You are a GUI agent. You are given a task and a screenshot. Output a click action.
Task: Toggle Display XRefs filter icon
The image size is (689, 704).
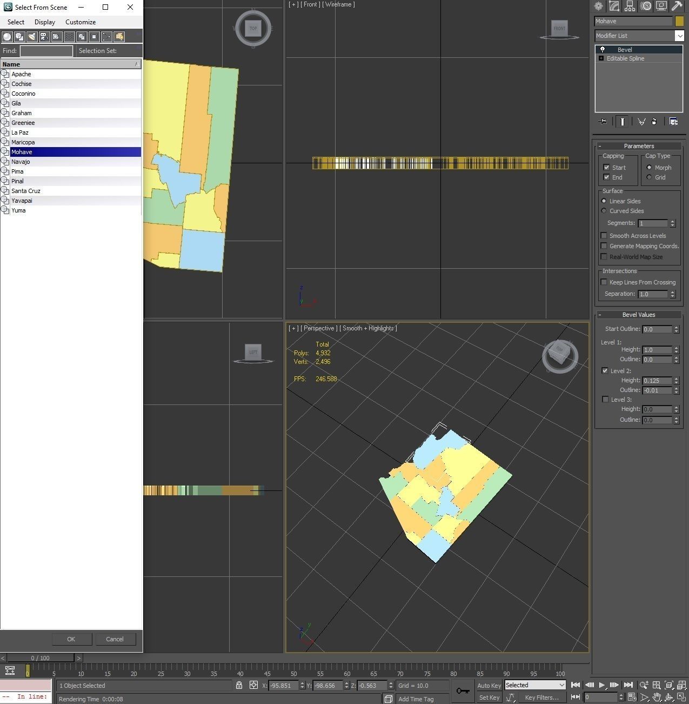pyautogui.click(x=94, y=37)
